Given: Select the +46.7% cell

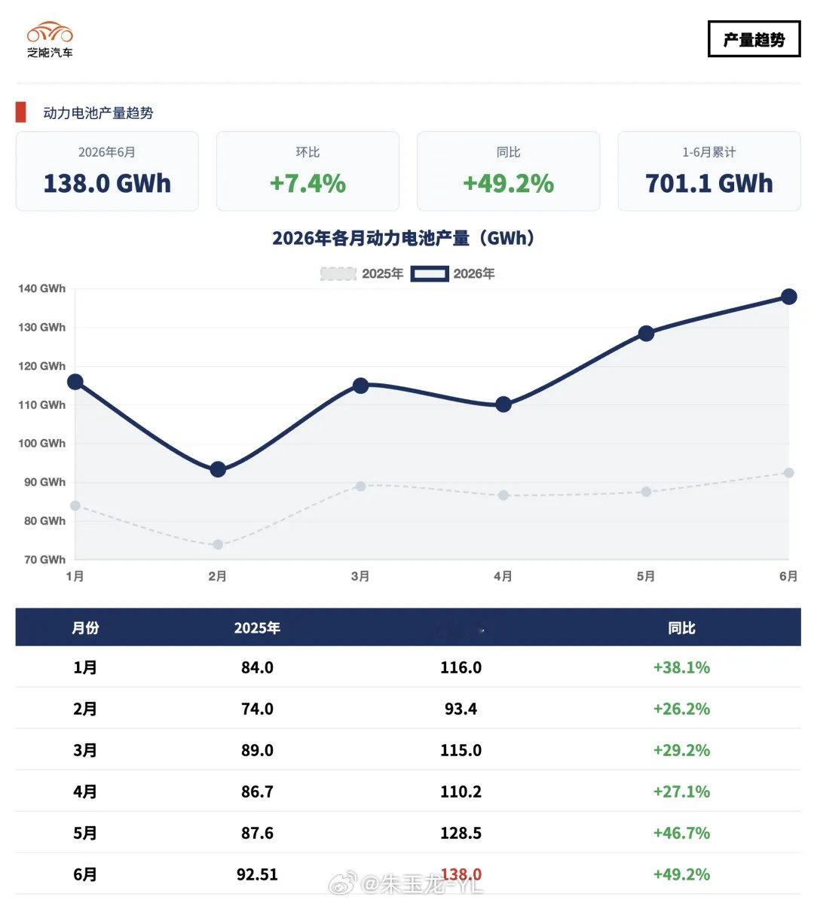Looking at the screenshot, I should click(x=681, y=833).
